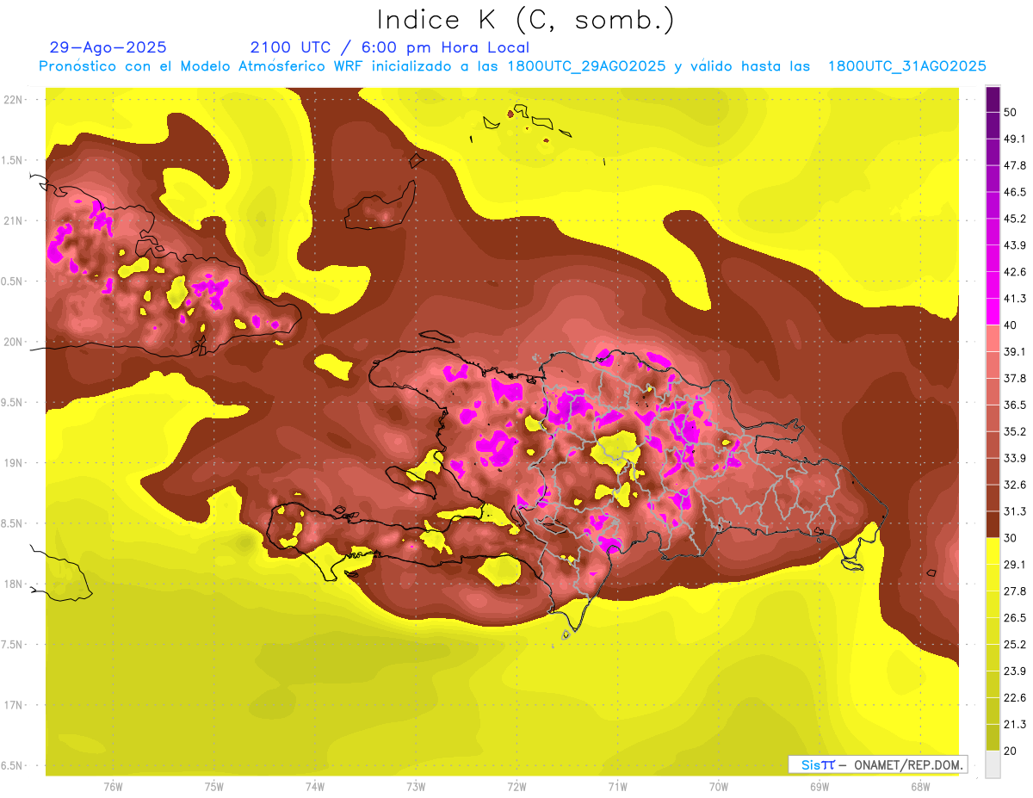
Task: Click the colorbar value '42.6'
Action: [1015, 272]
